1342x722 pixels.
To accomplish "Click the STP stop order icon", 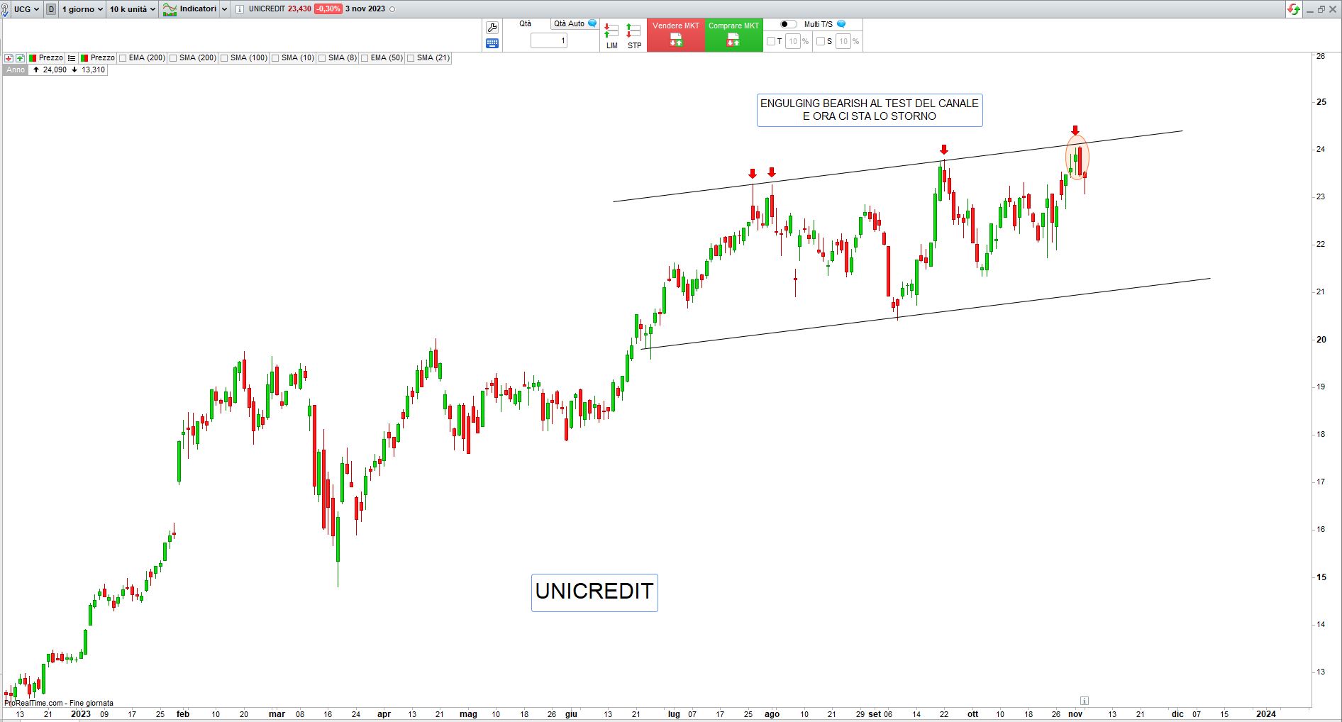I will (634, 35).
